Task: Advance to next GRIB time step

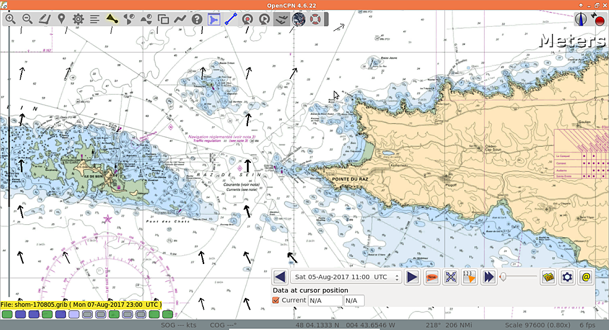Action: click(413, 277)
